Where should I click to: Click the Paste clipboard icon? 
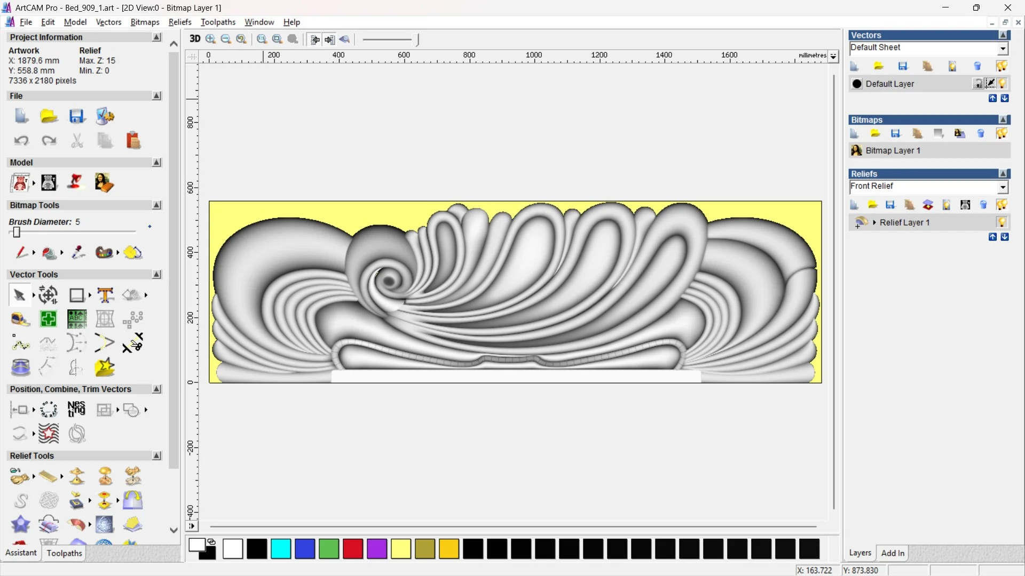tap(133, 140)
